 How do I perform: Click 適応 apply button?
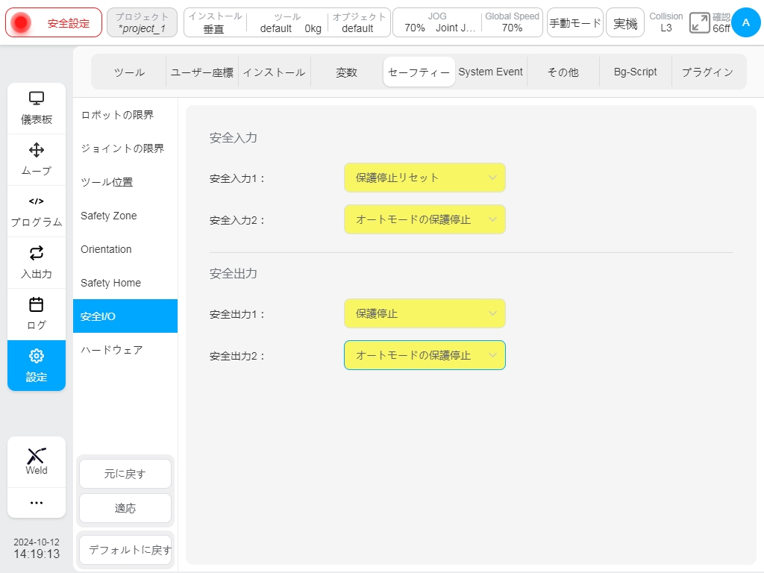pyautogui.click(x=125, y=508)
